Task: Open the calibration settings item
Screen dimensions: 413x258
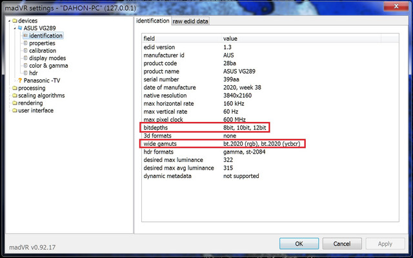Action: [43, 50]
